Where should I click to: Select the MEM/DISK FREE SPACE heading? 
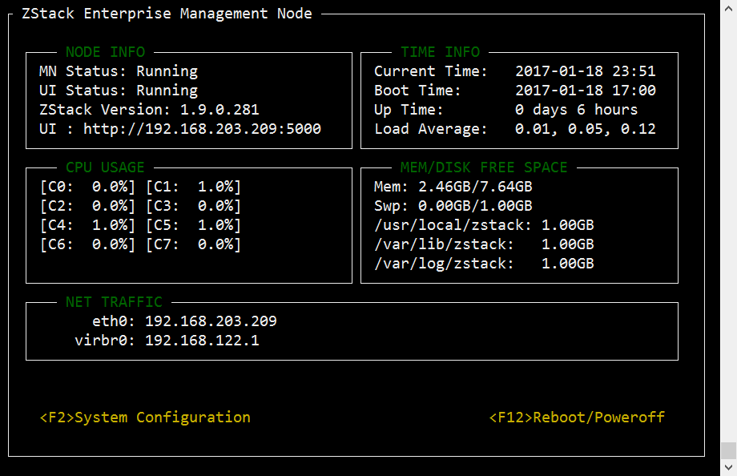click(x=484, y=167)
